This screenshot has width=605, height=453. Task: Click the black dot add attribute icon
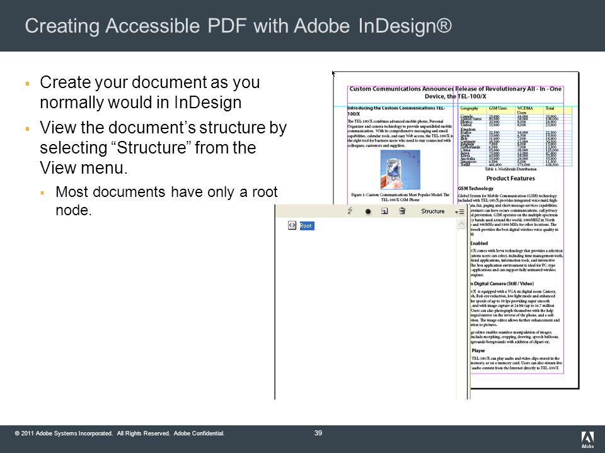367,211
